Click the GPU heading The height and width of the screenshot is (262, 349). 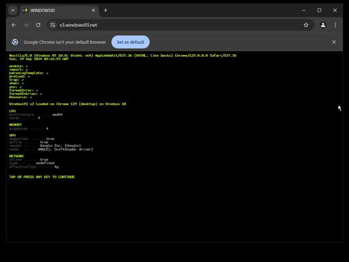point(13,135)
